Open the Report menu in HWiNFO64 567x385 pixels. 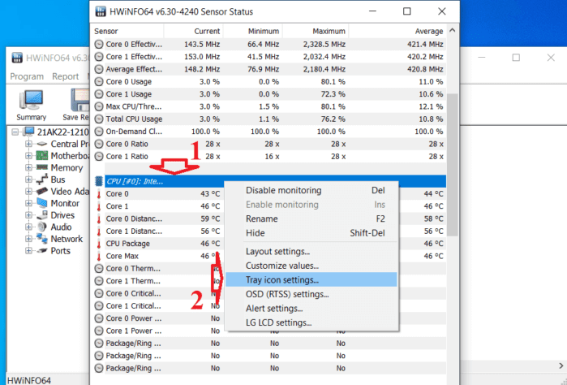tap(65, 76)
